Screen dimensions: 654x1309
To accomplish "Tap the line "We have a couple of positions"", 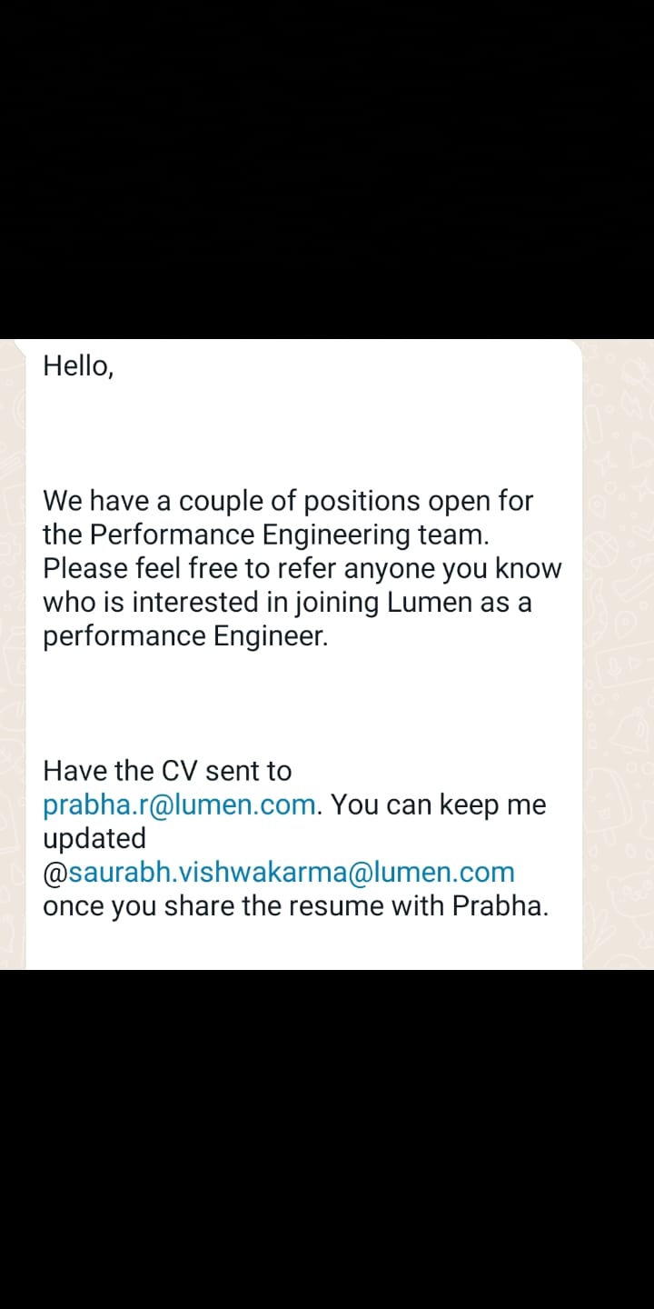I will point(288,501).
